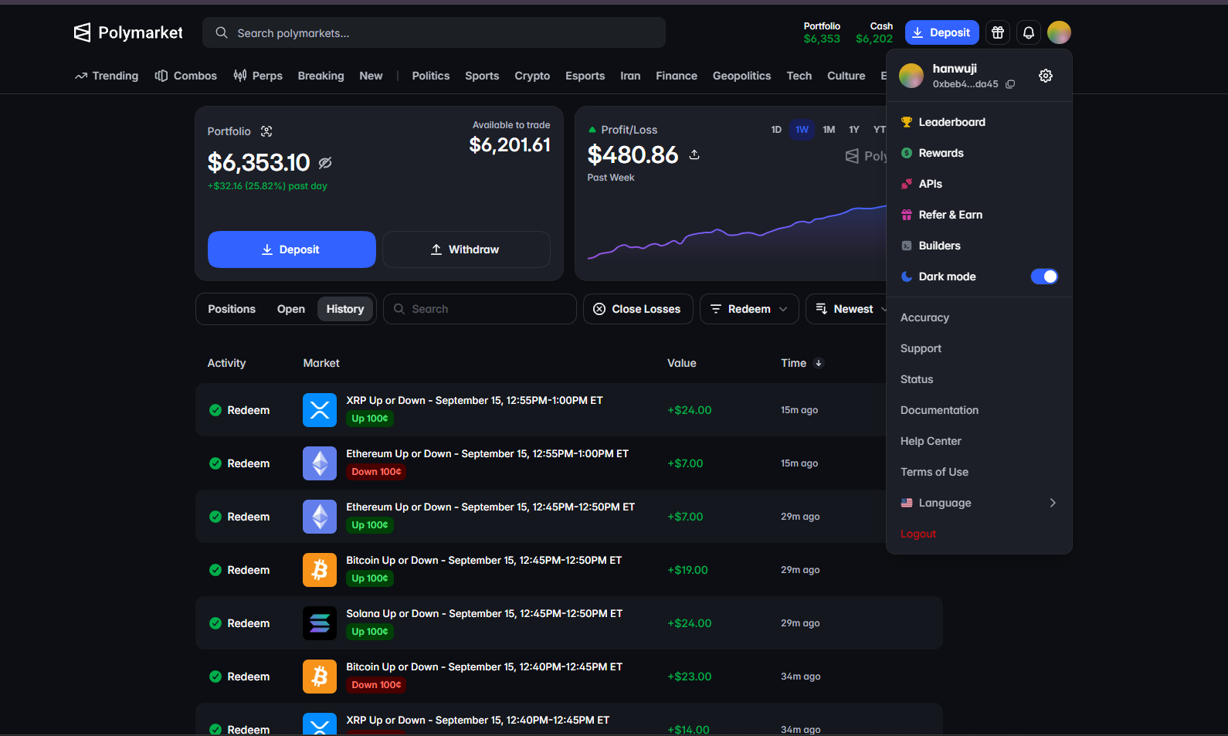Open the Newest sort dropdown
Image resolution: width=1228 pixels, height=736 pixels.
pyautogui.click(x=847, y=309)
